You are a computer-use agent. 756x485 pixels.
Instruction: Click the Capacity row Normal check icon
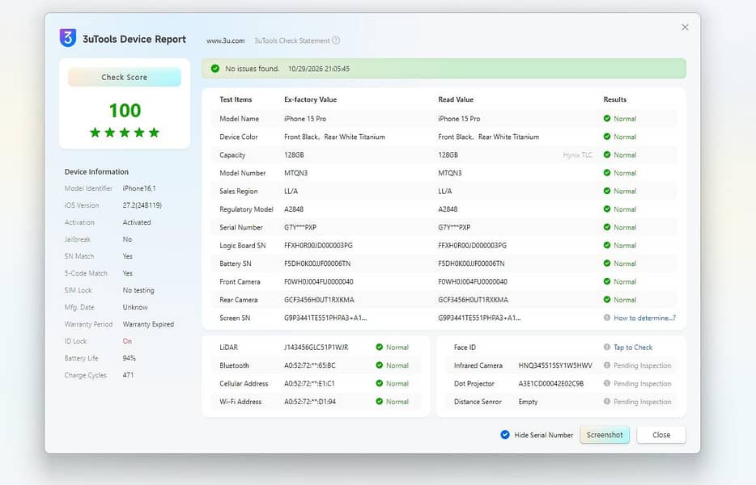click(x=607, y=154)
